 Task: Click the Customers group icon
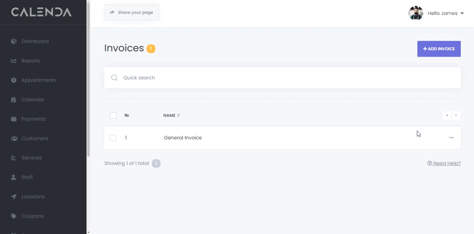click(14, 139)
